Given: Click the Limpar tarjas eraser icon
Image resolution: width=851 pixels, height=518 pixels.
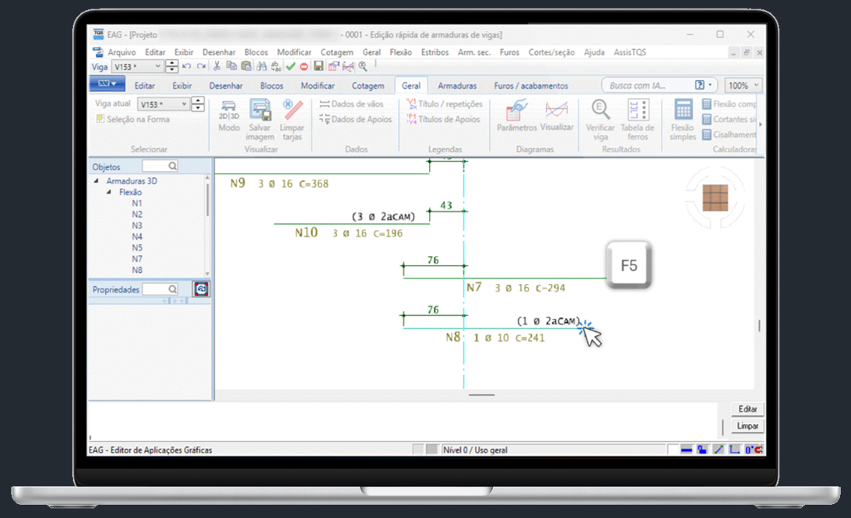Looking at the screenshot, I should pos(292,110).
